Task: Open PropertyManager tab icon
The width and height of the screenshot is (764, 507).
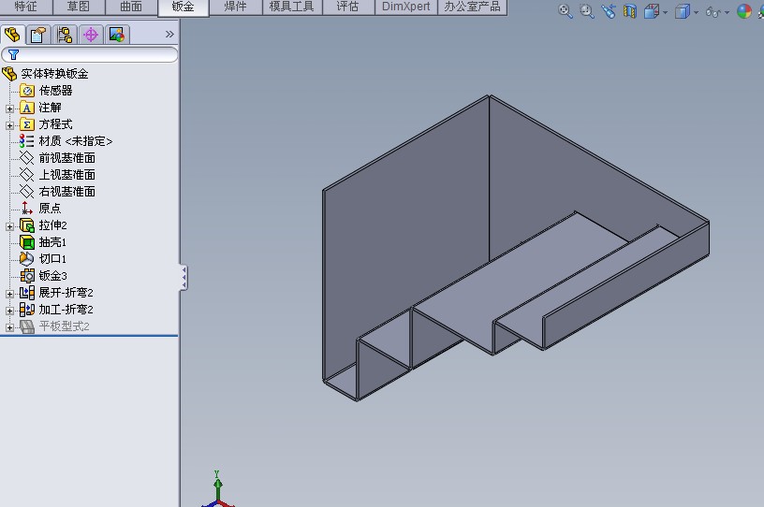Action: [38, 35]
